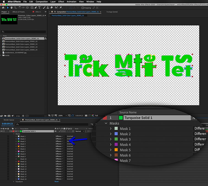Switch to the Effects & Presets tab
Image resolution: width=208 pixels, height=186 pixels.
[18, 12]
